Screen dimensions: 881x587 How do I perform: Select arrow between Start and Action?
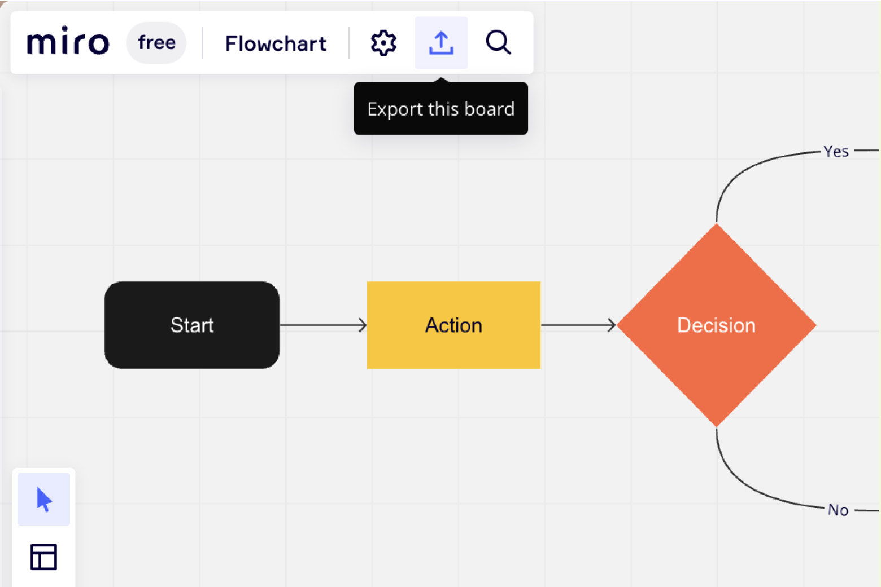323,325
